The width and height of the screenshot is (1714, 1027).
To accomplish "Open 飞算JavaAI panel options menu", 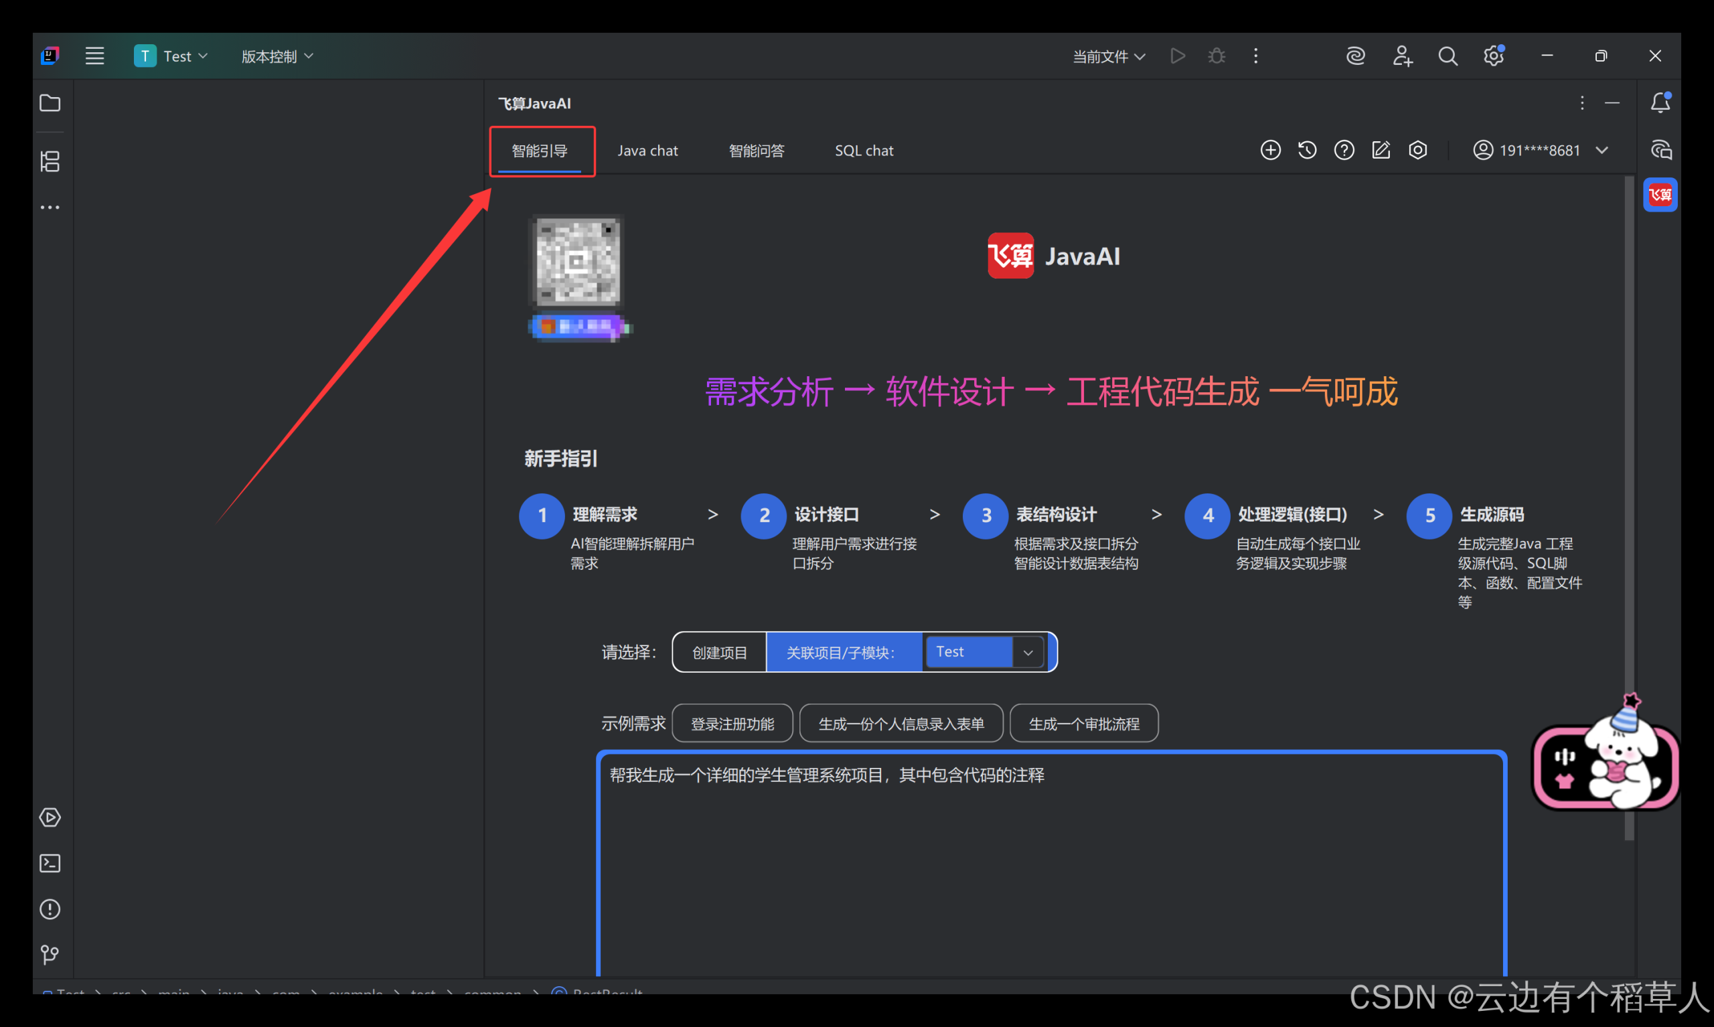I will point(1582,103).
